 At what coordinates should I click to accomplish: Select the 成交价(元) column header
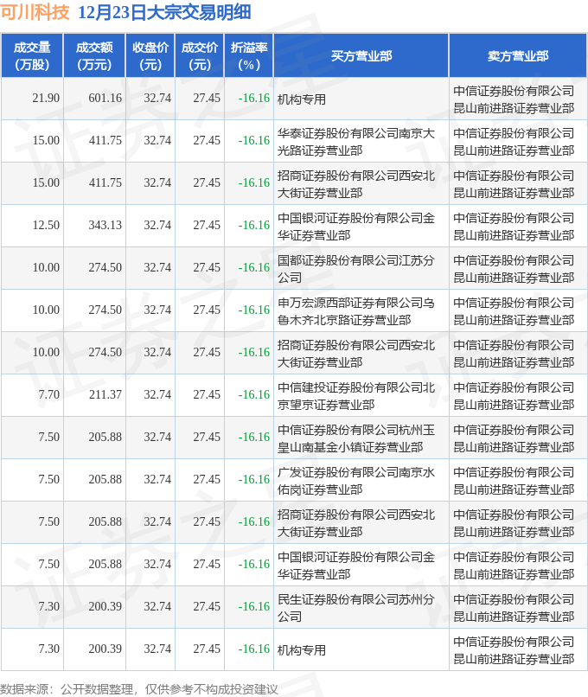click(x=200, y=55)
